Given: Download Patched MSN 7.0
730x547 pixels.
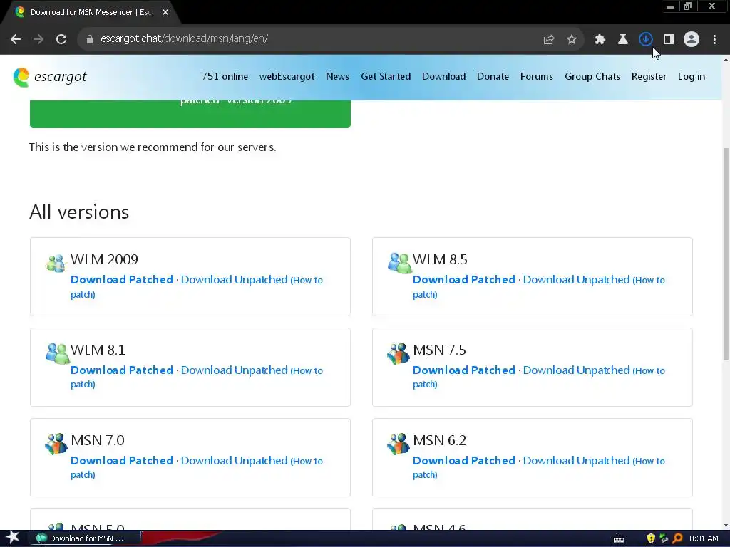Looking at the screenshot, I should coord(122,461).
